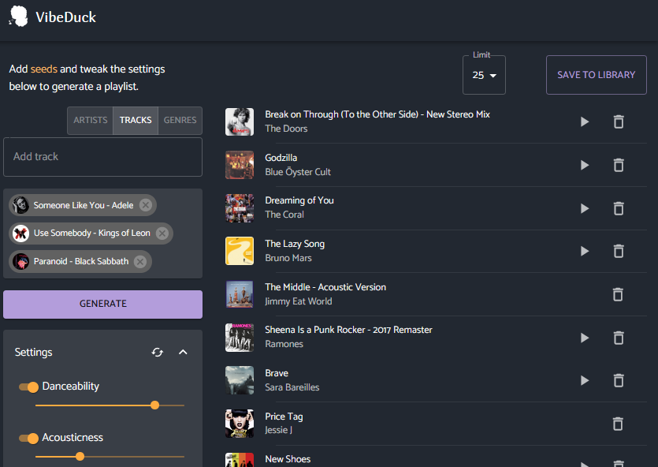Screen dimensions: 658x467
Task: Remove Someone Like You seed chip
Action: click(145, 205)
